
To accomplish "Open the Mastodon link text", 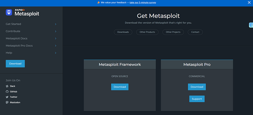I will [15, 102].
